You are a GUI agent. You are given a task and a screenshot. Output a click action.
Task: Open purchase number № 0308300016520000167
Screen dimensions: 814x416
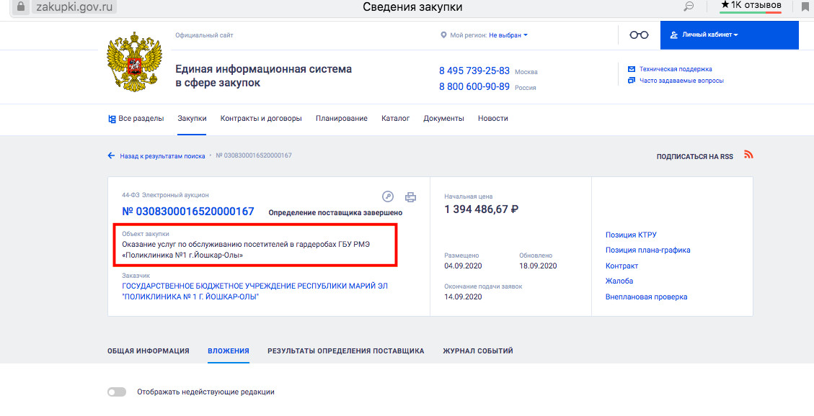(x=188, y=212)
